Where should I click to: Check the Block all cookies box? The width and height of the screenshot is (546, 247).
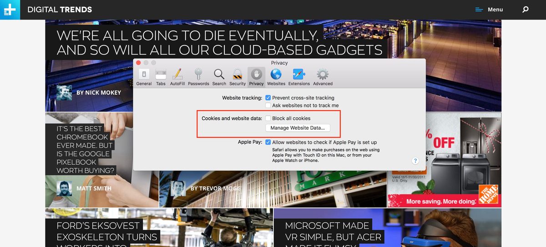point(268,118)
